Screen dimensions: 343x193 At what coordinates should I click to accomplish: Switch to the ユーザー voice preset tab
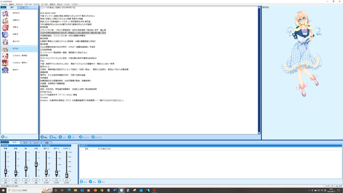coord(23,8)
